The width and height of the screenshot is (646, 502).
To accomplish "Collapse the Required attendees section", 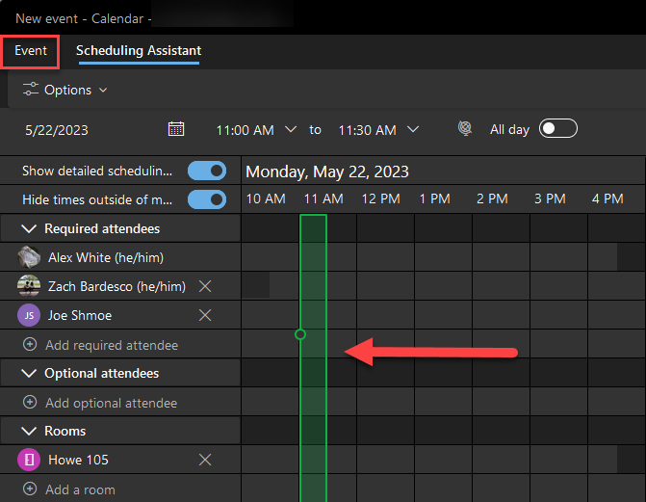I will point(29,228).
